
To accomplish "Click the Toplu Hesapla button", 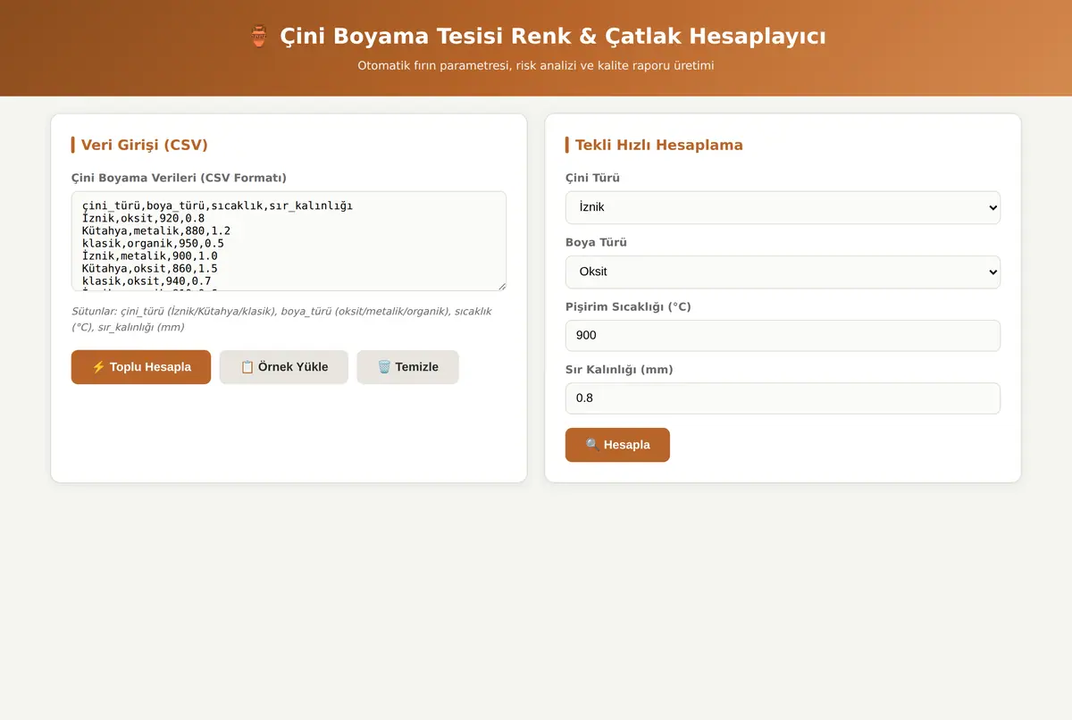I will point(141,367).
